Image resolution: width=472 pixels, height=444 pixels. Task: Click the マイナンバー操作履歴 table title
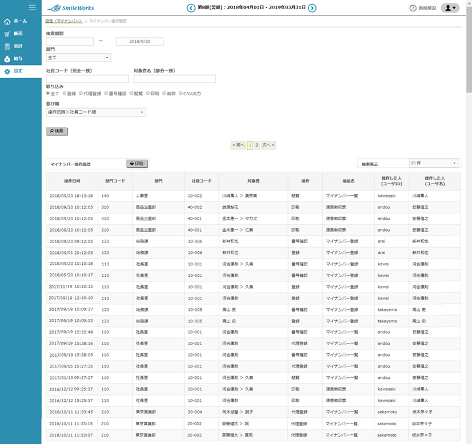[x=70, y=164]
